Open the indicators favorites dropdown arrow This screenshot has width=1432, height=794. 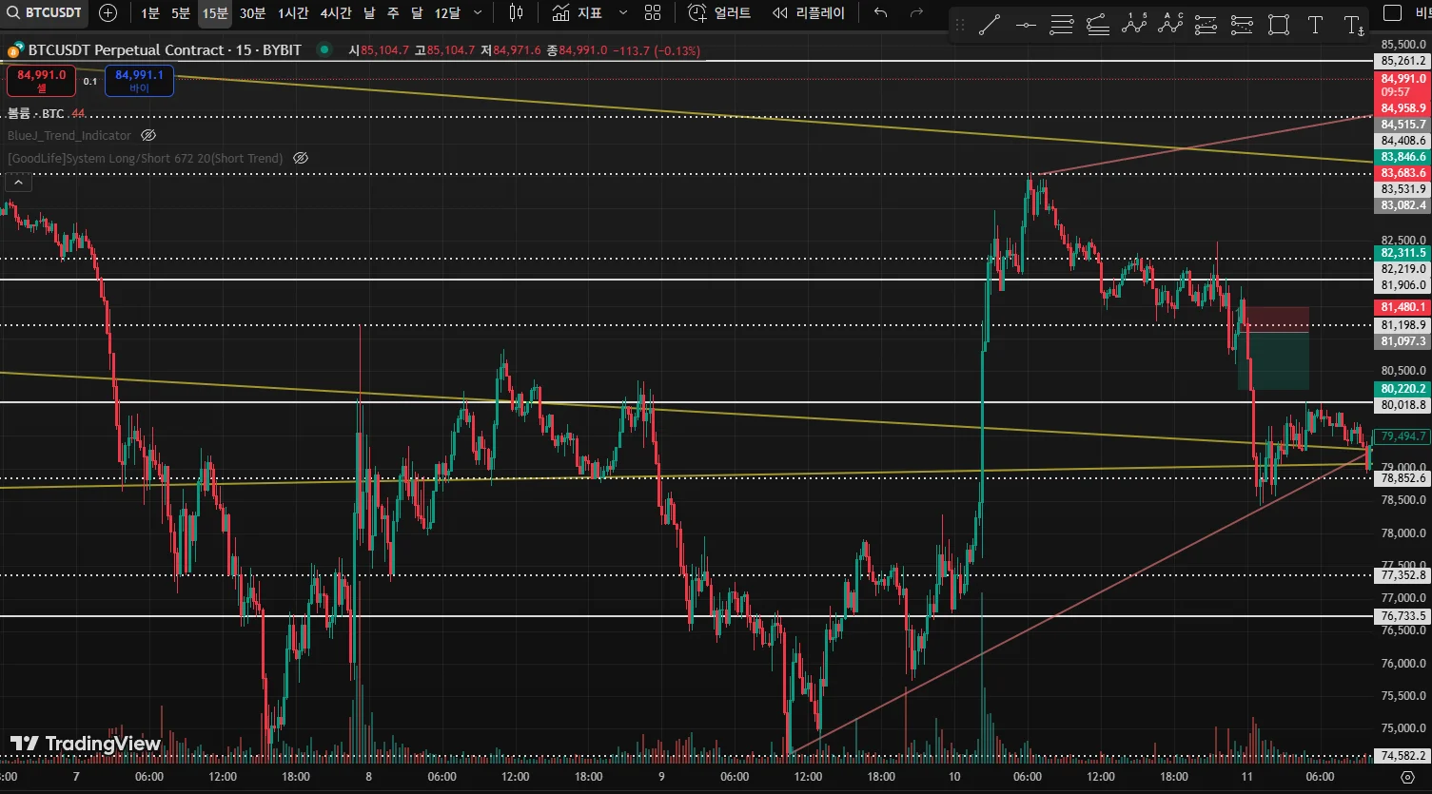[623, 13]
